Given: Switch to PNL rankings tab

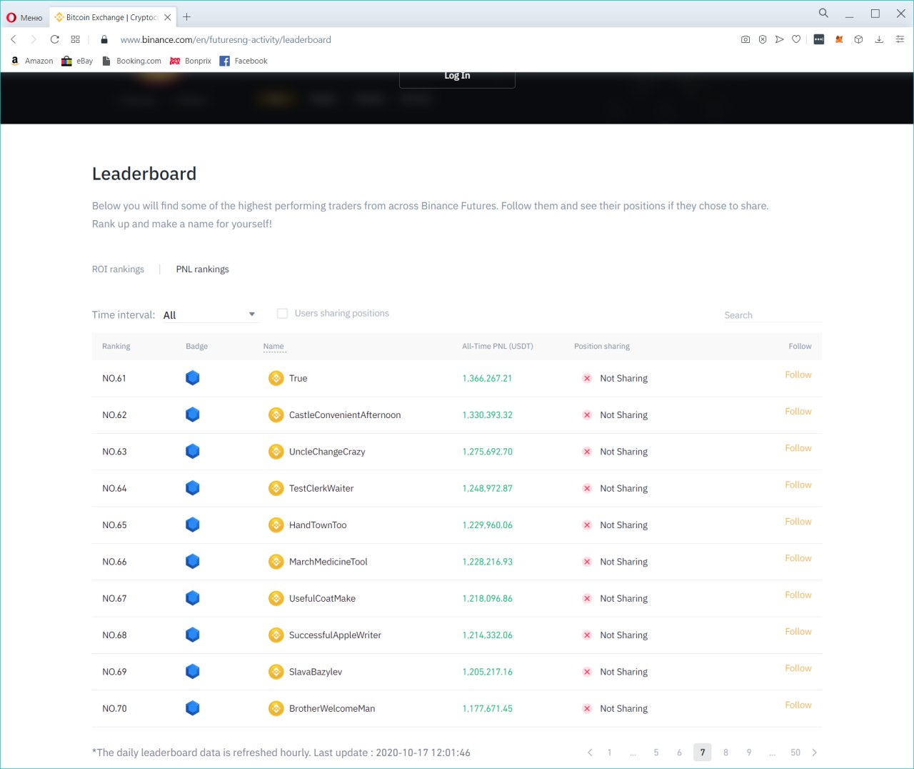Looking at the screenshot, I should (x=202, y=269).
